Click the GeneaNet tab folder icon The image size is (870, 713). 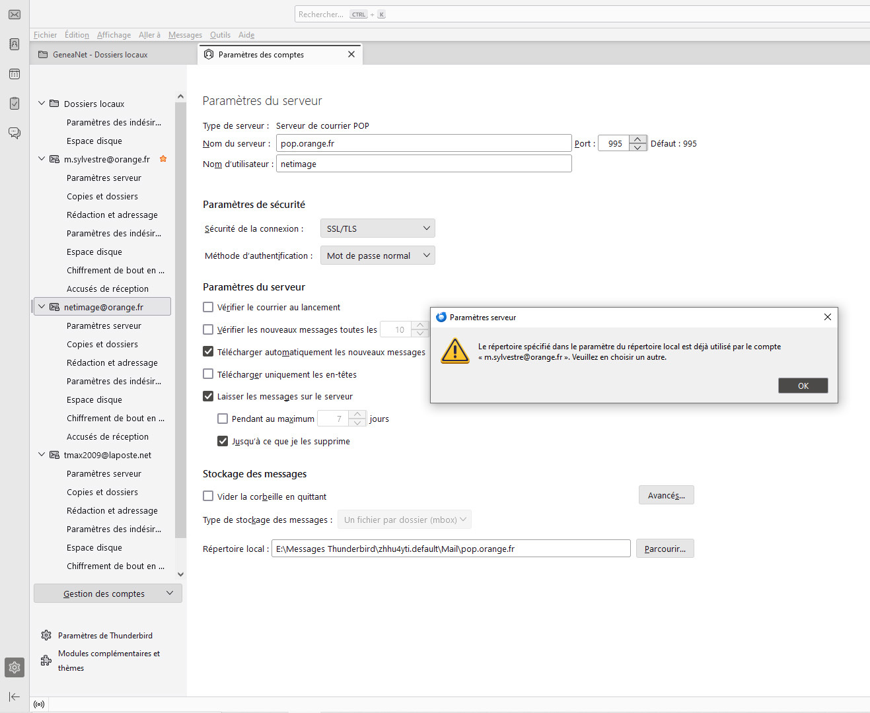click(43, 55)
